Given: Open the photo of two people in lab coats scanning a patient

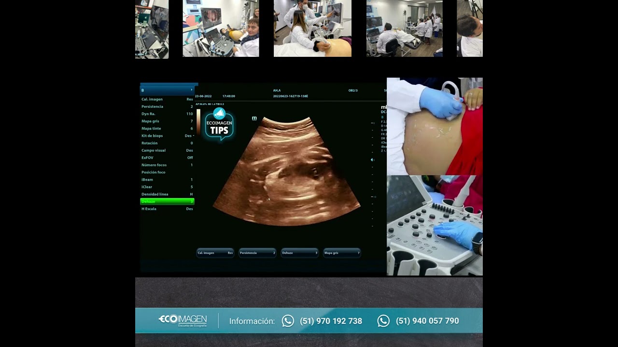Looking at the screenshot, I should click(x=312, y=28).
